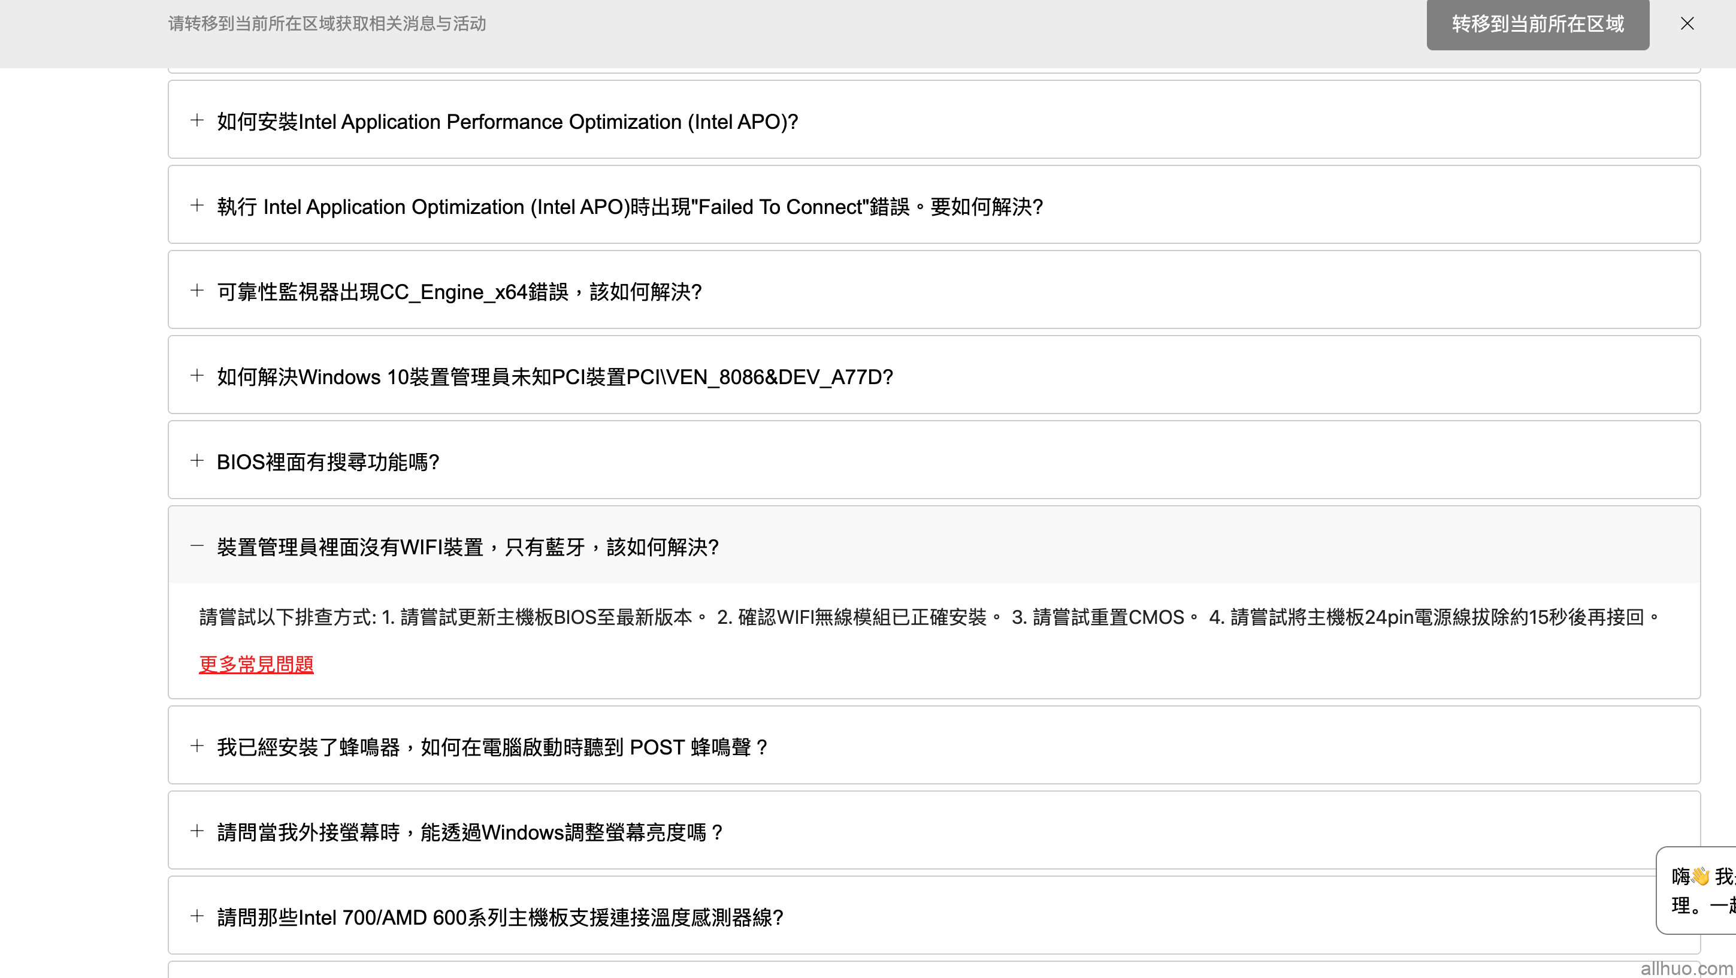The height and width of the screenshot is (978, 1736).
Task: Click the plus icon on the monitor brightness FAQ
Action: click(x=196, y=831)
